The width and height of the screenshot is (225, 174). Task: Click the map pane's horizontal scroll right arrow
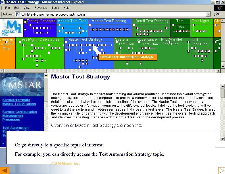[x=218, y=71]
